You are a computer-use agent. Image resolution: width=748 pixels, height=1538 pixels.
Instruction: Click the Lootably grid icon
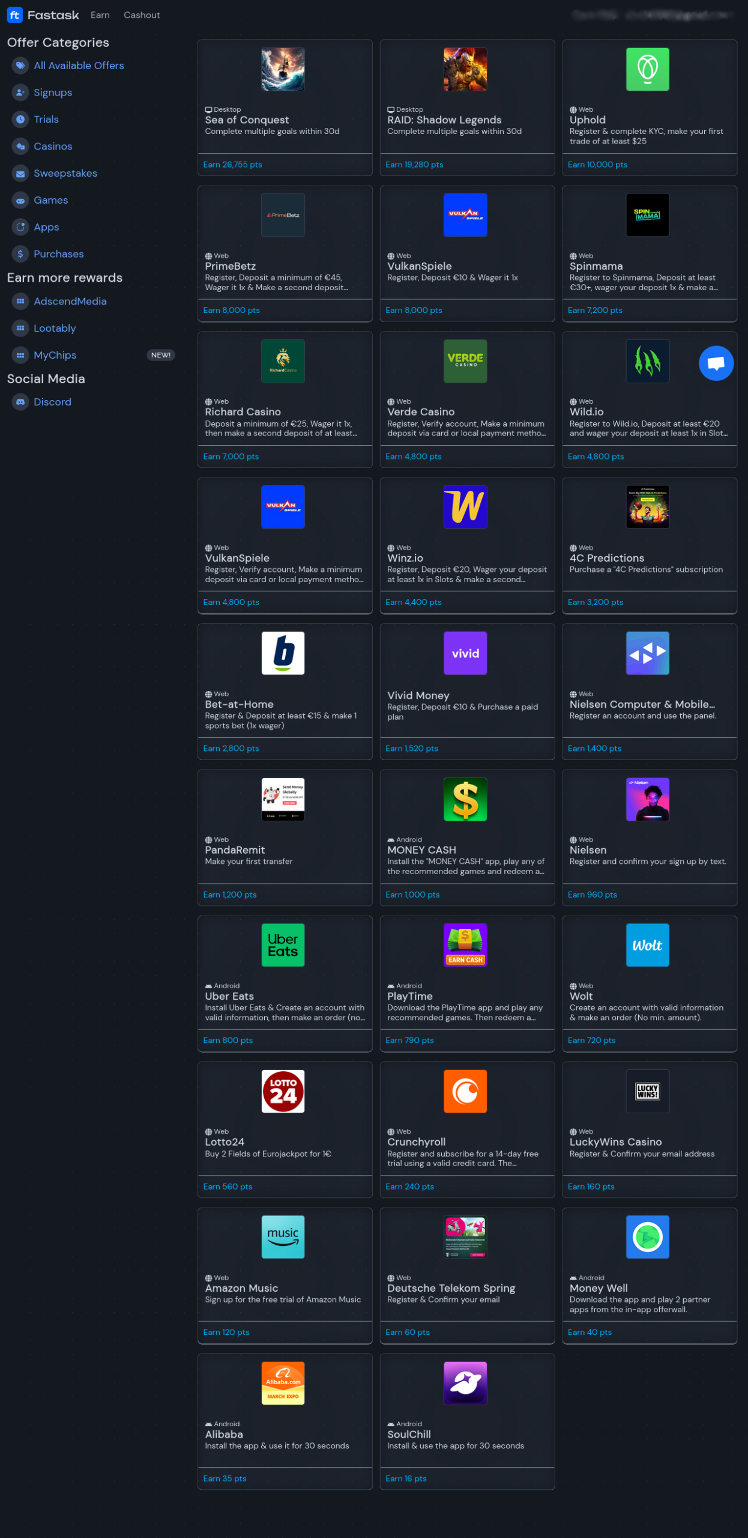pos(20,329)
